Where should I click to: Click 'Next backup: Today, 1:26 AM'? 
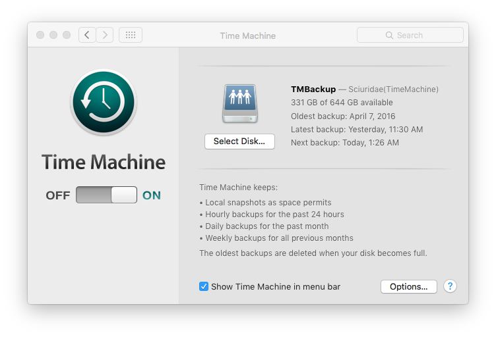point(345,143)
